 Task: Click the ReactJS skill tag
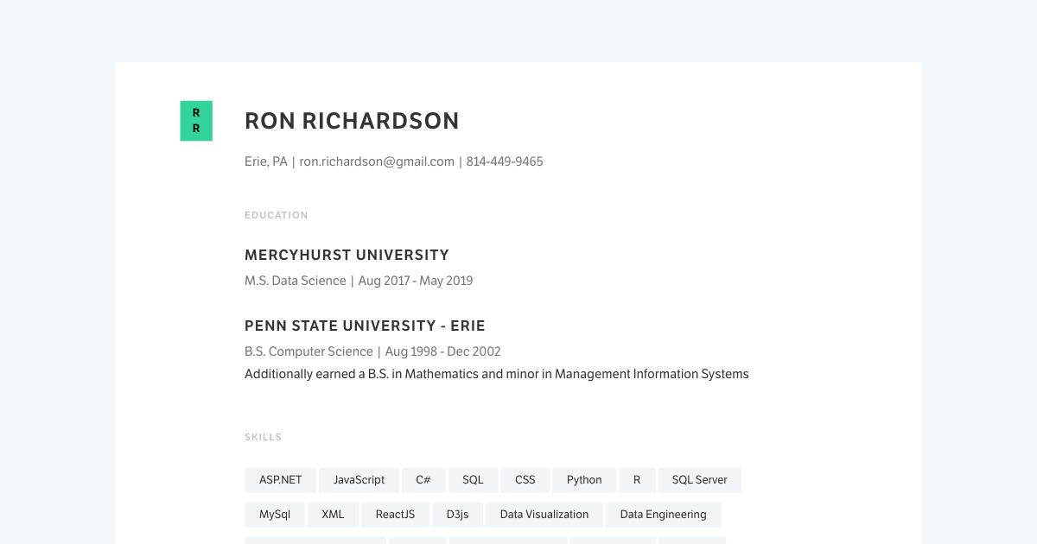[395, 515]
